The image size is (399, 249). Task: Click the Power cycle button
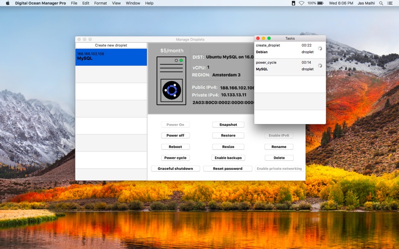coord(176,158)
